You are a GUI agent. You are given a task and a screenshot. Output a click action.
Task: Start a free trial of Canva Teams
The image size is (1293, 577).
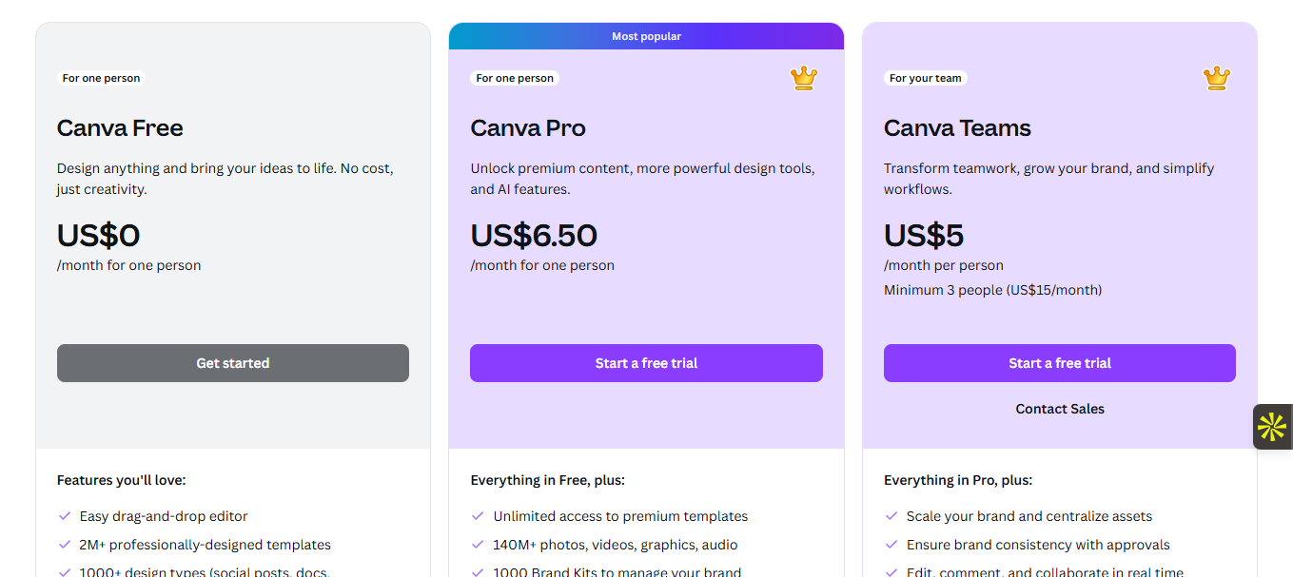coord(1059,363)
